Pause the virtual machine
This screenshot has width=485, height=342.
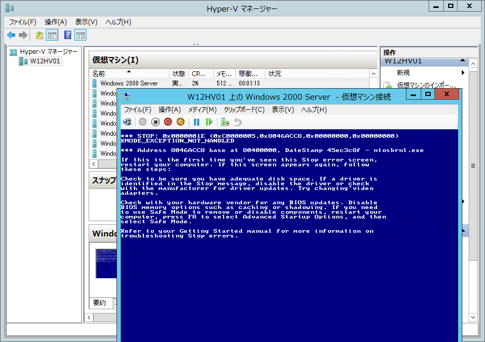click(x=197, y=122)
